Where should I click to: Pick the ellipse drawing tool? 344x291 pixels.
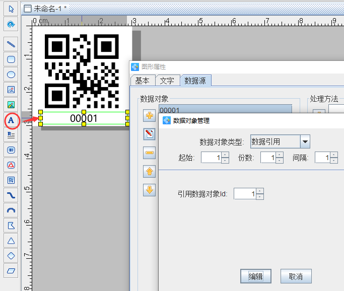click(11, 74)
